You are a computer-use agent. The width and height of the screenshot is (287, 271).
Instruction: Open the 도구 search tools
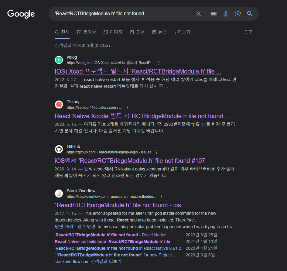pyautogui.click(x=248, y=32)
